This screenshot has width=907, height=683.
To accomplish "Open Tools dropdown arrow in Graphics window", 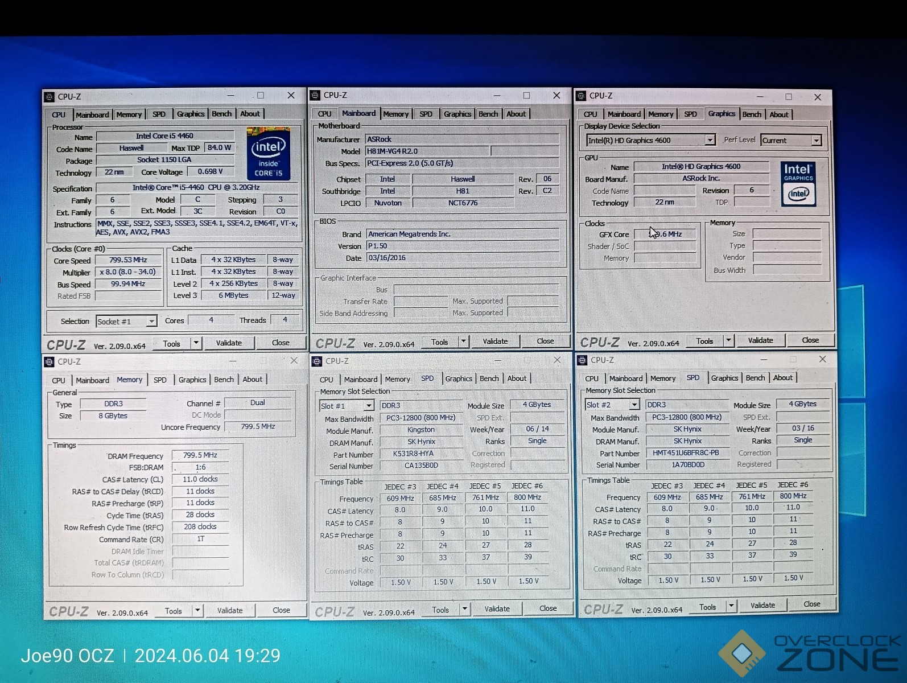I will (729, 340).
